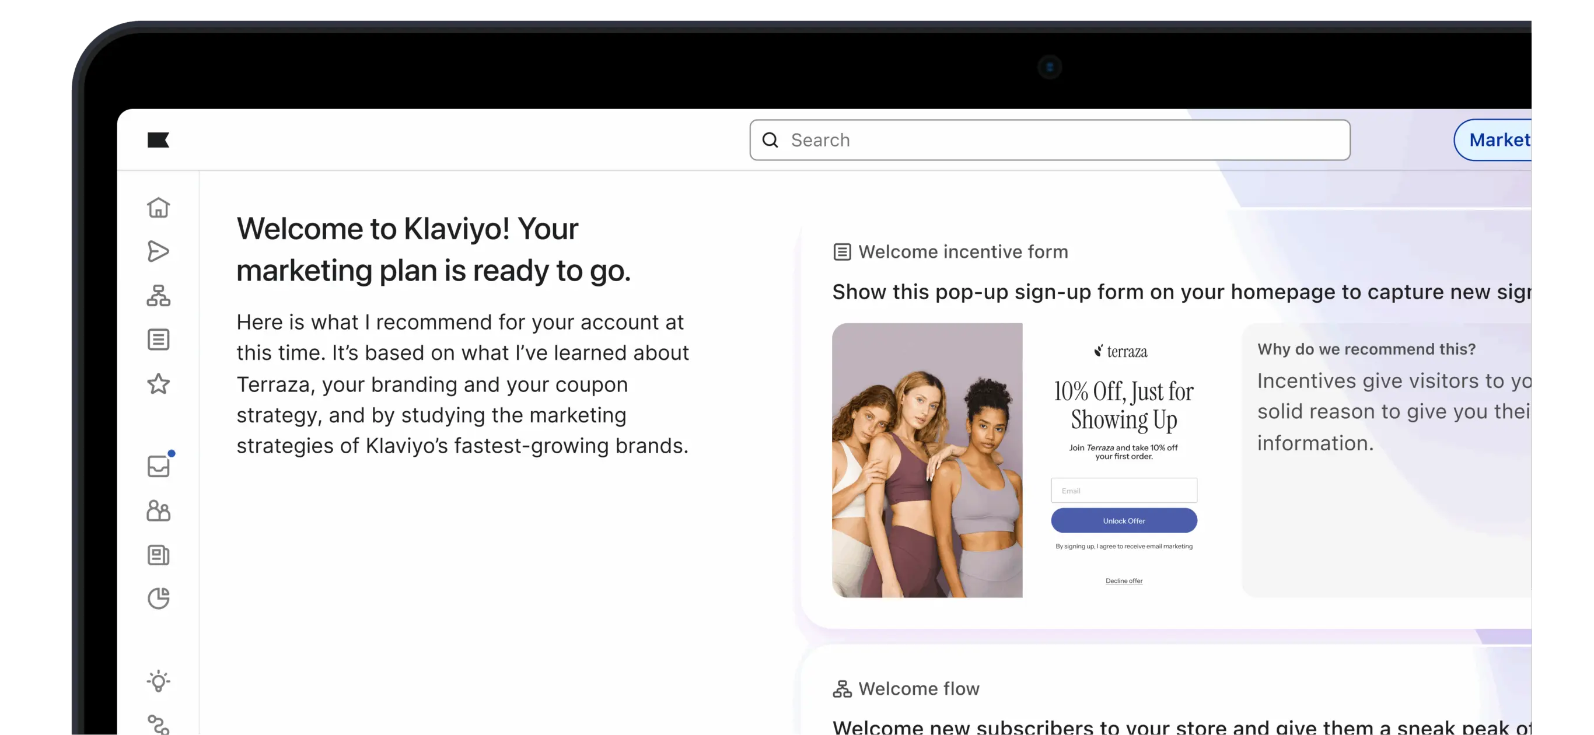Click the Email field in form preview

click(x=1124, y=490)
